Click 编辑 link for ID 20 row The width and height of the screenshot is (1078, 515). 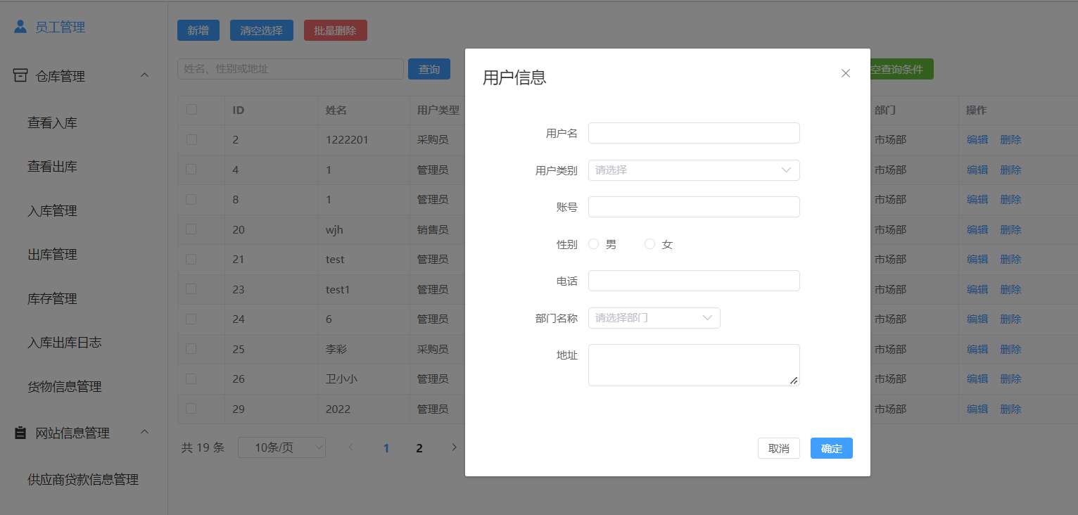click(x=977, y=229)
